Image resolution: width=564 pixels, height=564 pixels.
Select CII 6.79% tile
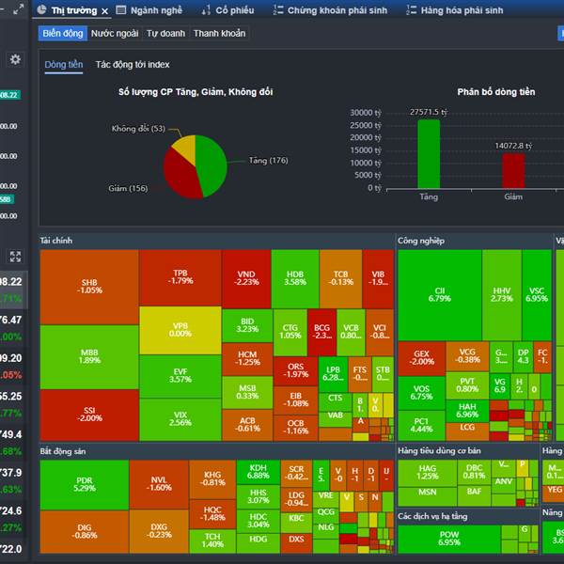point(440,295)
